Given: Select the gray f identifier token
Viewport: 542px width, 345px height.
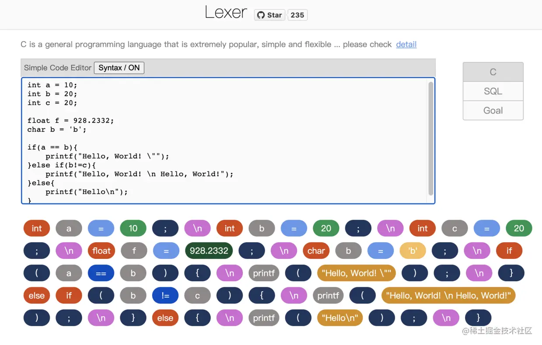Looking at the screenshot, I should [x=134, y=251].
